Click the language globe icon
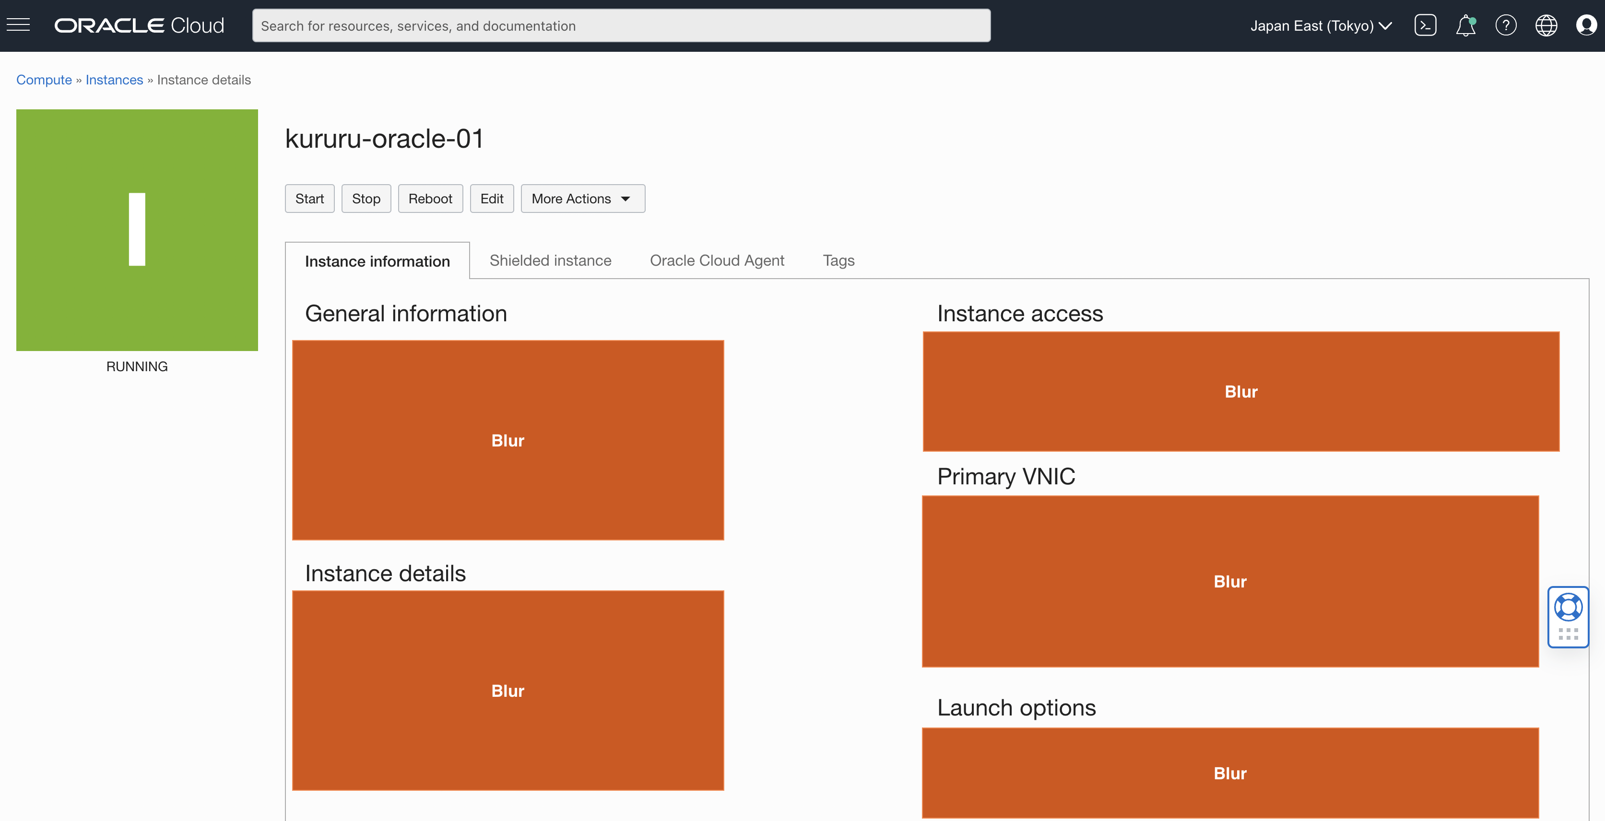 [1546, 25]
